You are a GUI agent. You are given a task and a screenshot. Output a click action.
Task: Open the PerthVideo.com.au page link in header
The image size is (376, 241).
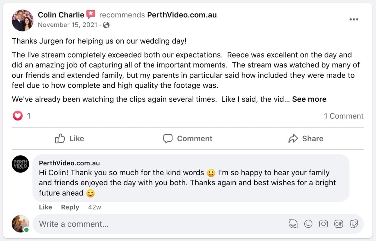click(182, 15)
